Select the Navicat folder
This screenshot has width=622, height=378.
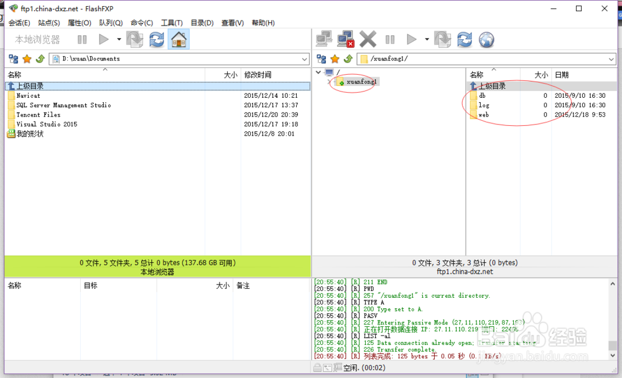[28, 96]
